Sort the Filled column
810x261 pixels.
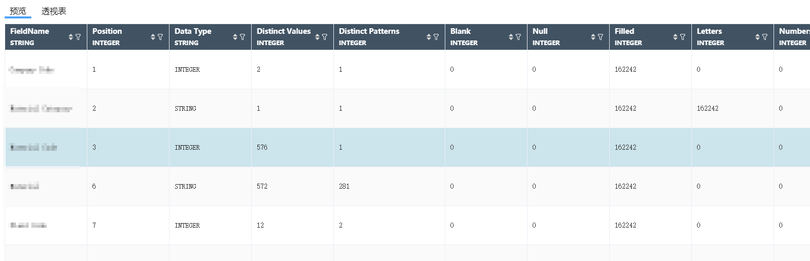point(675,37)
